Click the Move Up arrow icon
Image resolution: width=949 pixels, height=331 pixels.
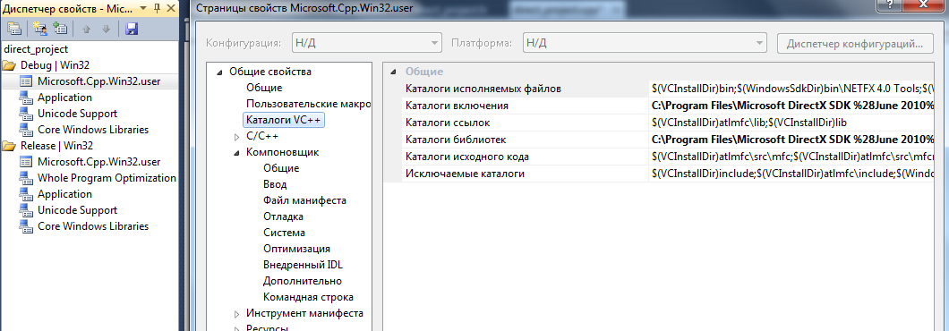click(86, 29)
